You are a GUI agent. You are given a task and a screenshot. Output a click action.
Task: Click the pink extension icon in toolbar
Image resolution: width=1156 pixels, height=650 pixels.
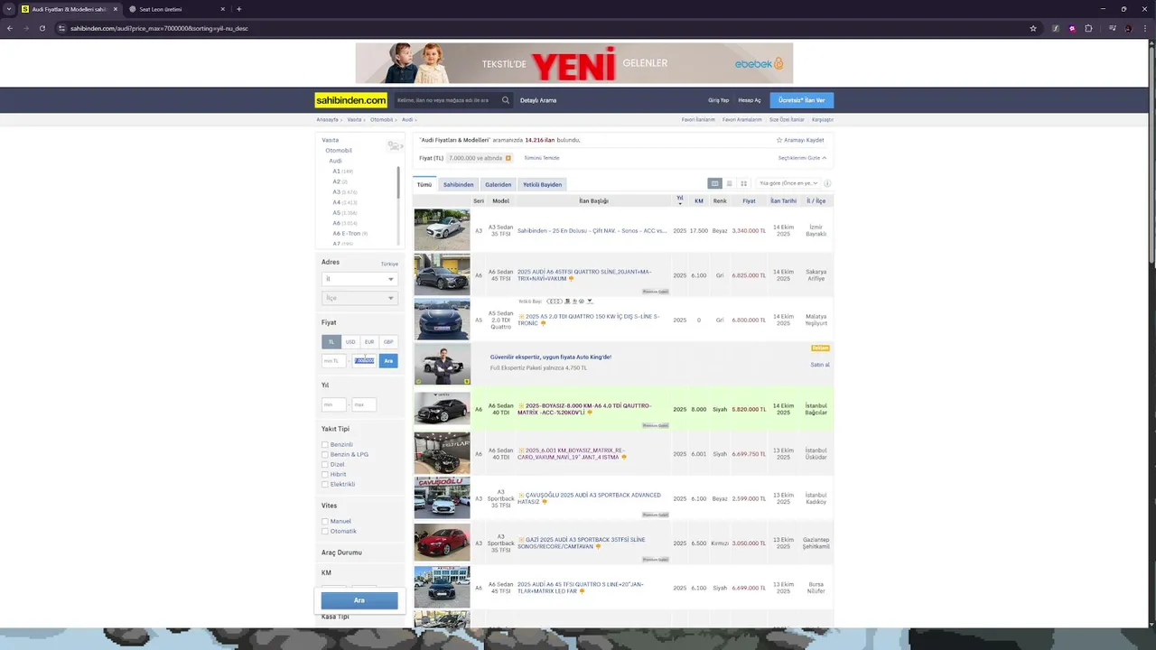(1072, 28)
